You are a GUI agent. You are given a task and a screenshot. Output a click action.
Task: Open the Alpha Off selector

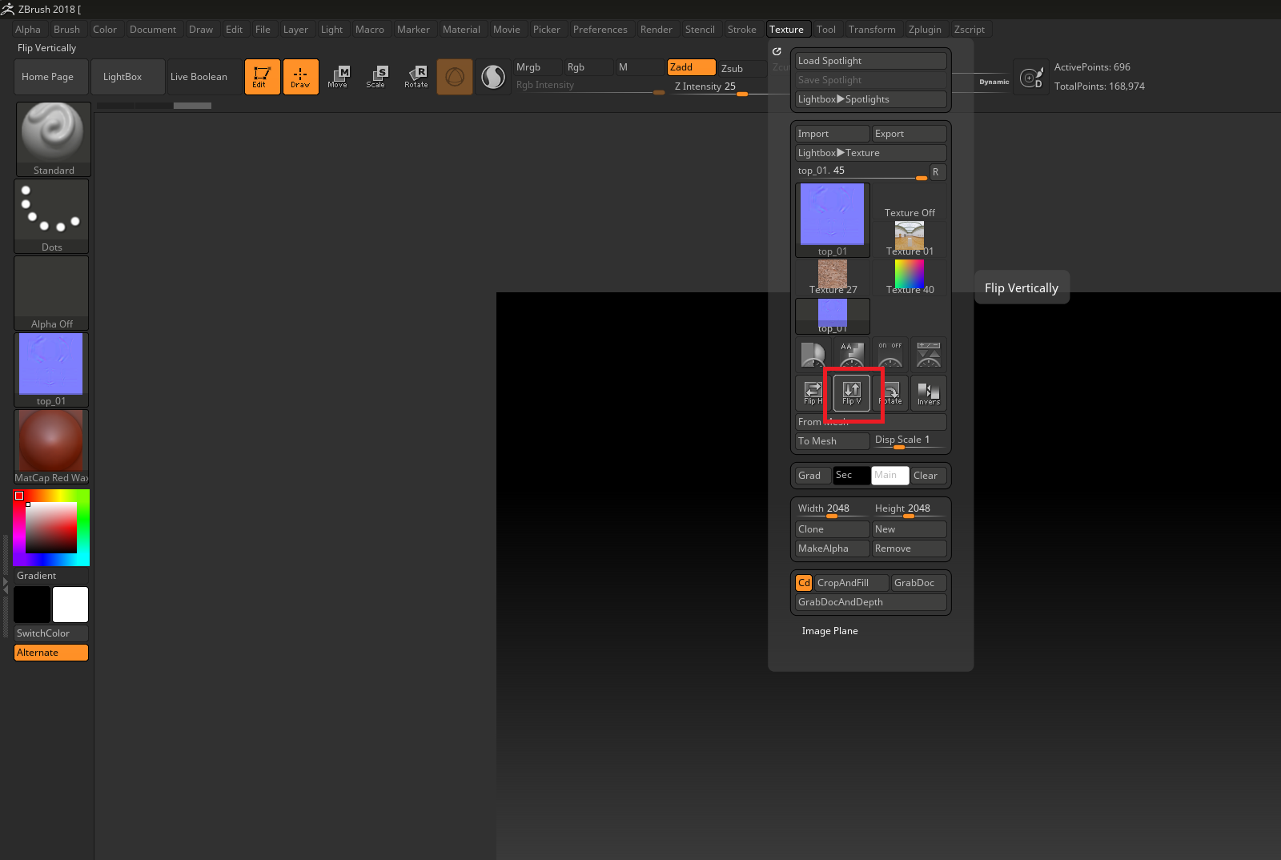(51, 293)
